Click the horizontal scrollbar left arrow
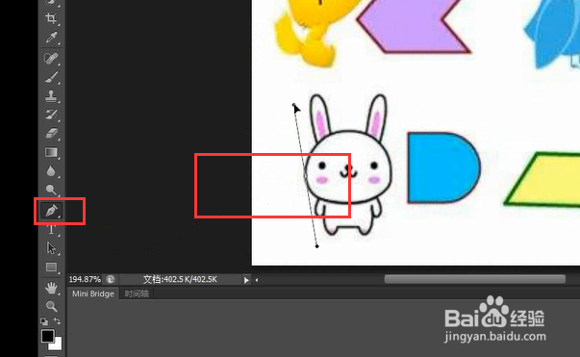580x357 pixels. [x=257, y=280]
